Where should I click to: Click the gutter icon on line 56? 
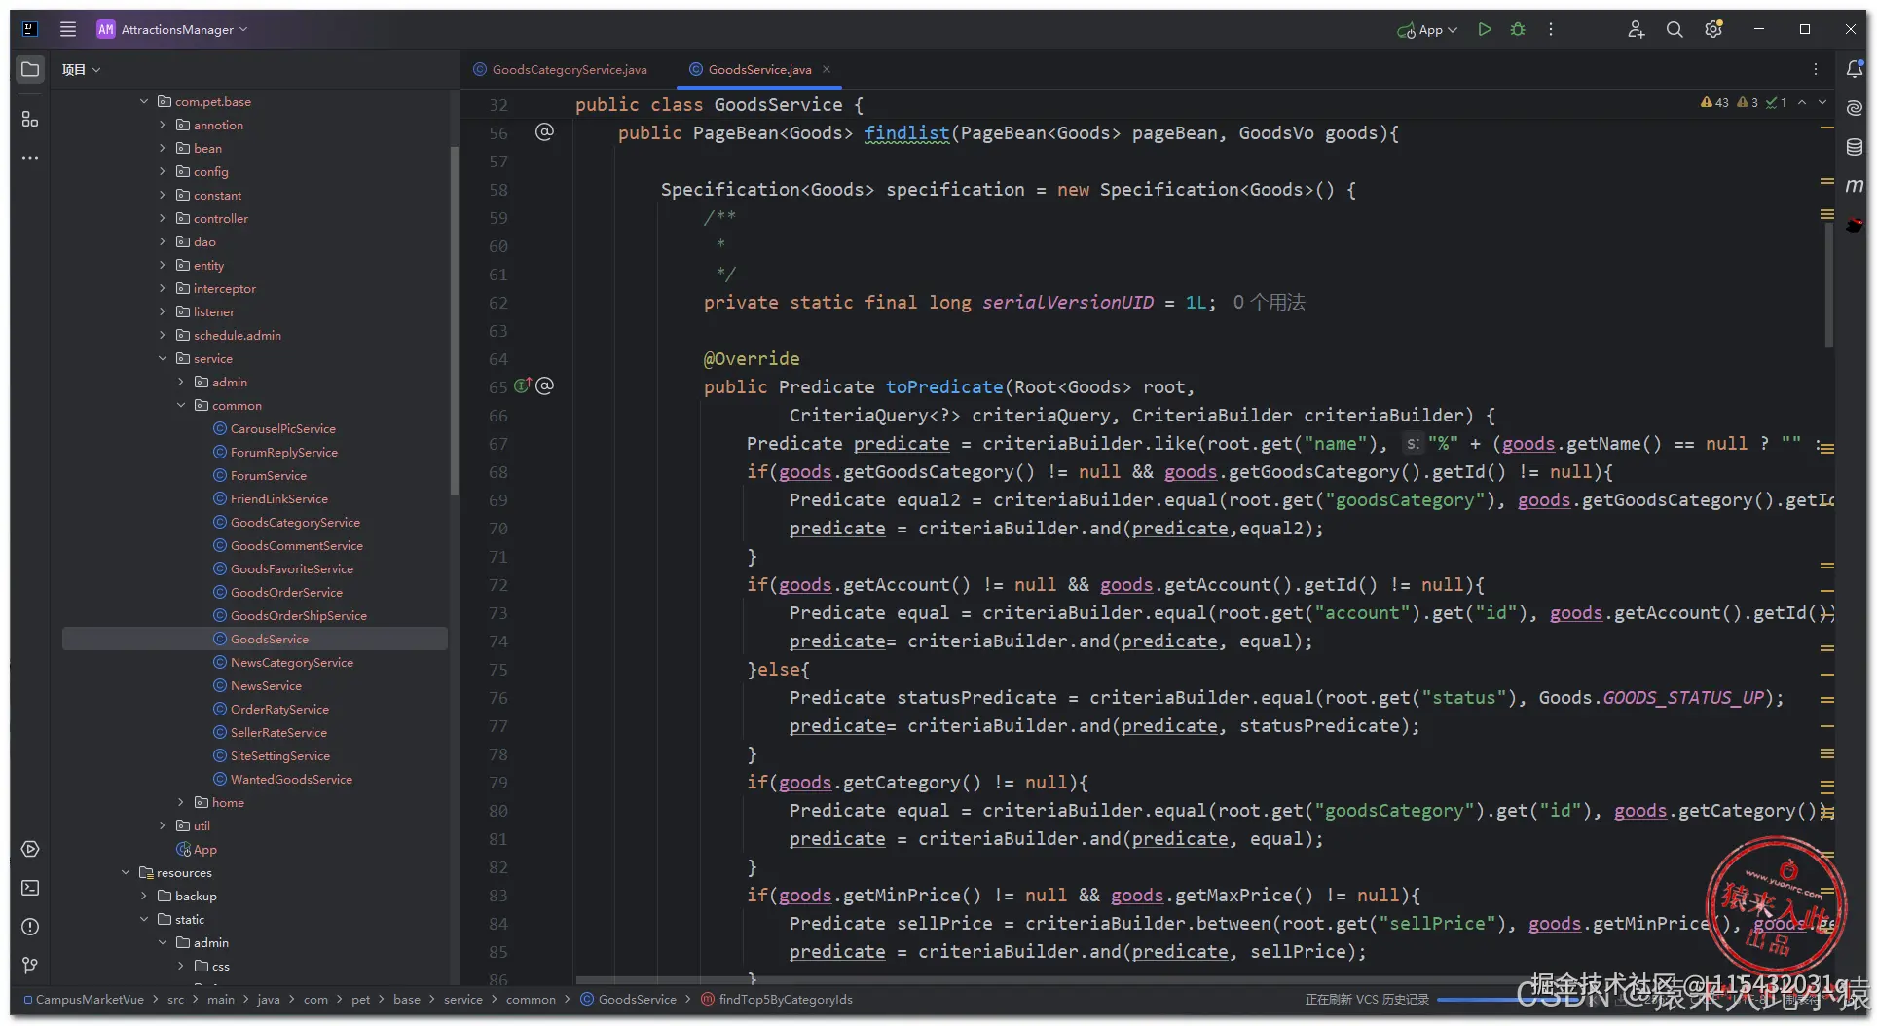pyautogui.click(x=544, y=131)
